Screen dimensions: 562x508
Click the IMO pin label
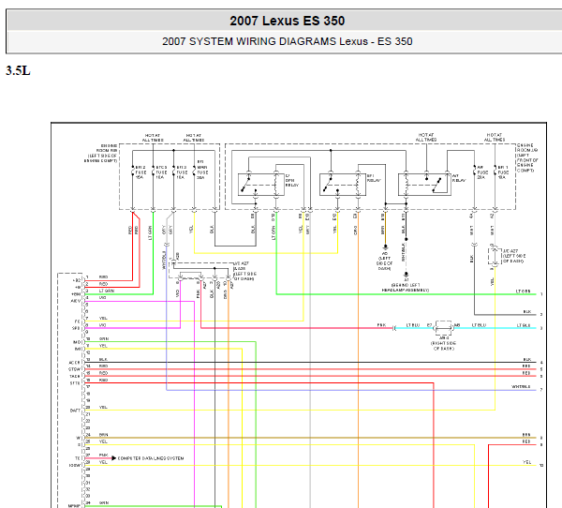(77, 342)
